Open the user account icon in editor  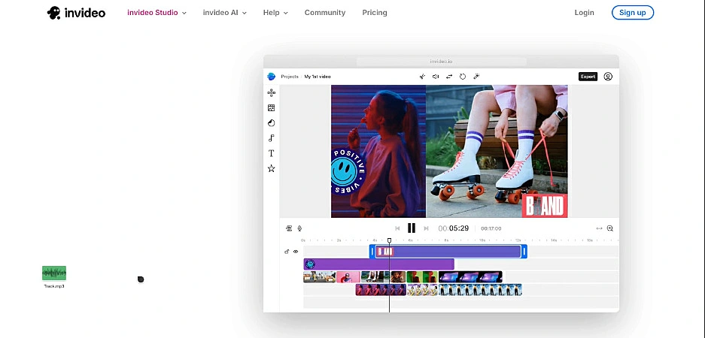608,77
